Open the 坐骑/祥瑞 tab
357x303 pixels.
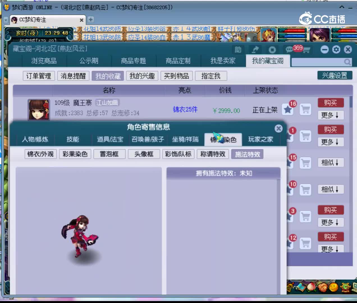tap(185, 139)
